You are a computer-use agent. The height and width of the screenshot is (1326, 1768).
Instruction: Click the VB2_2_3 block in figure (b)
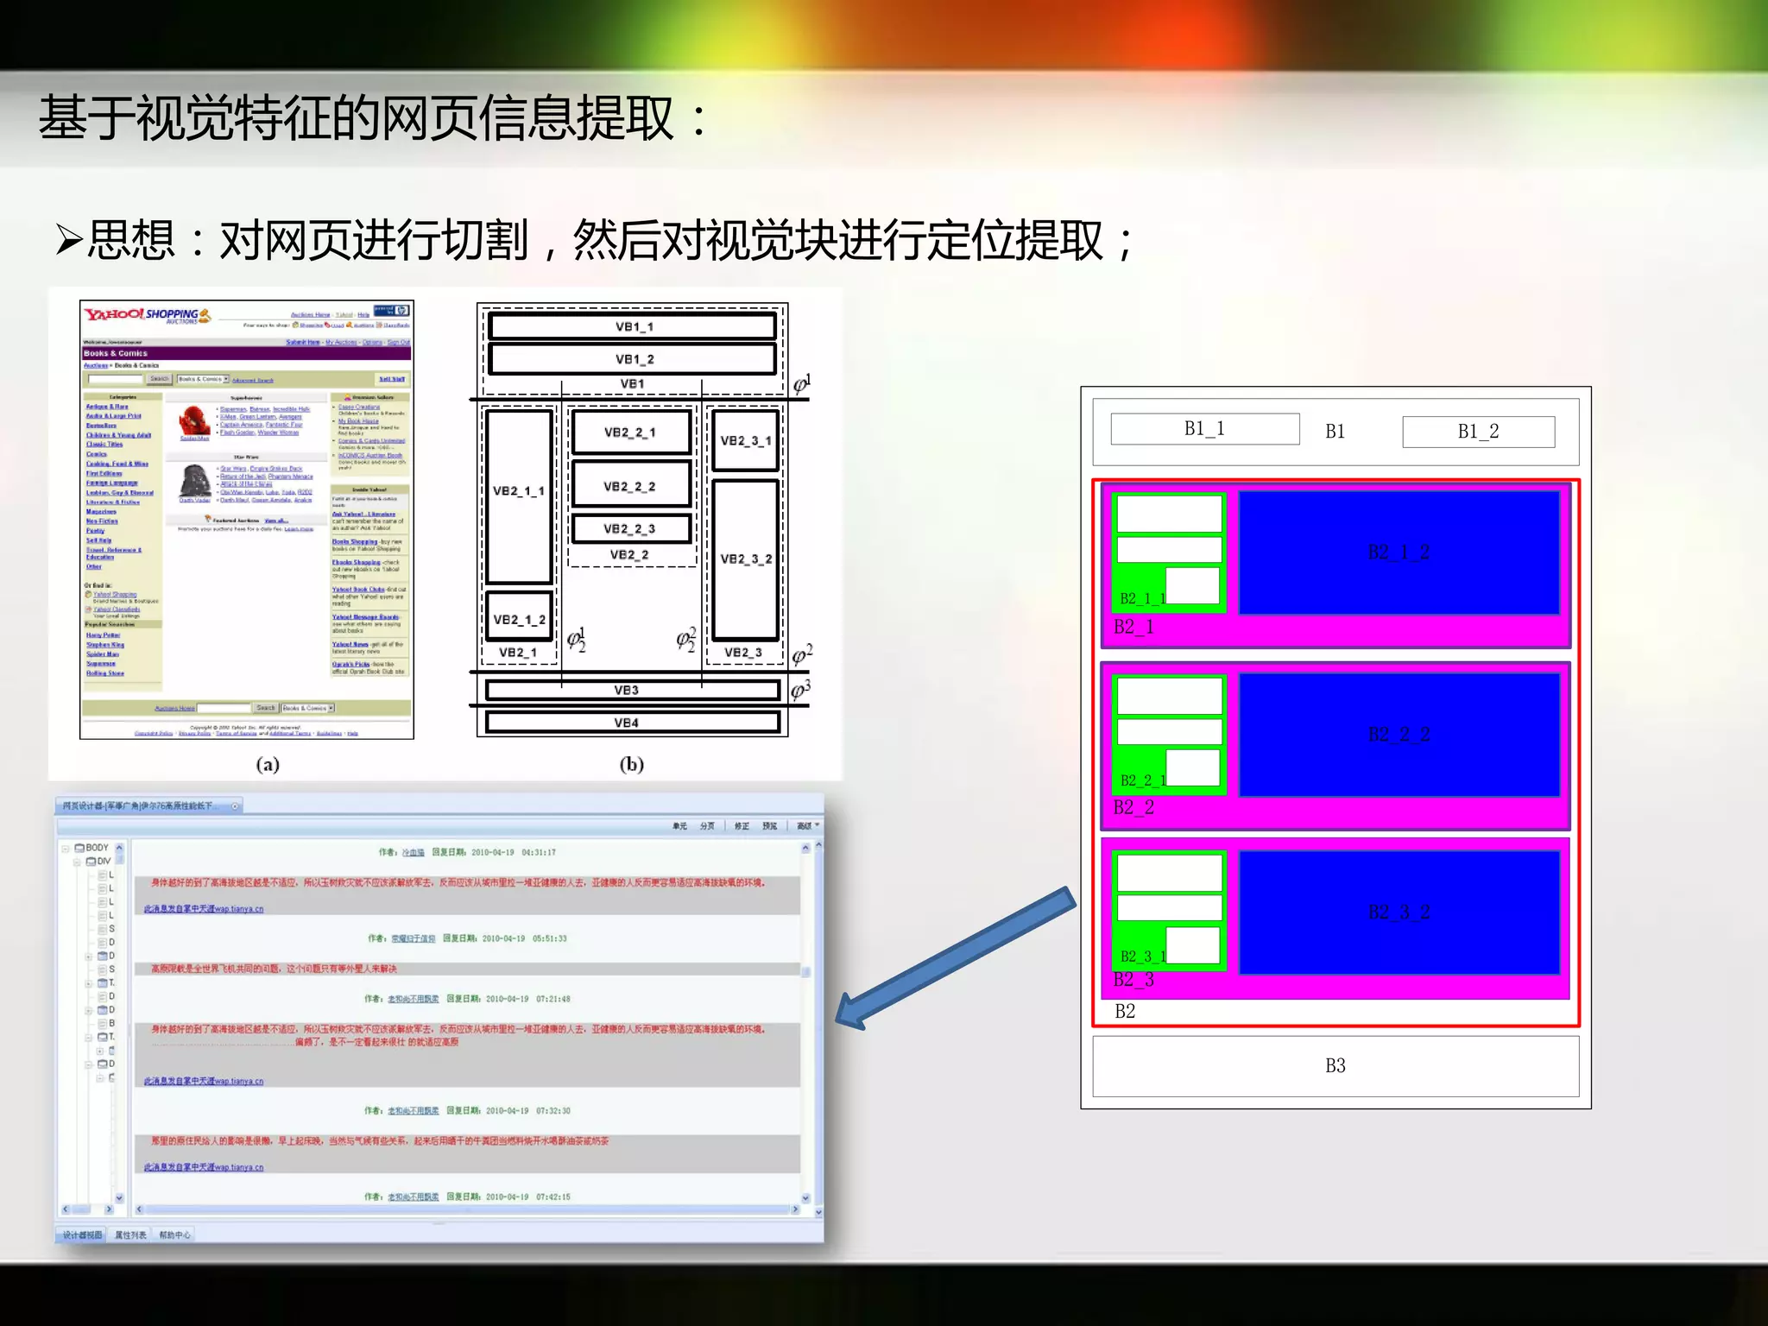631,528
